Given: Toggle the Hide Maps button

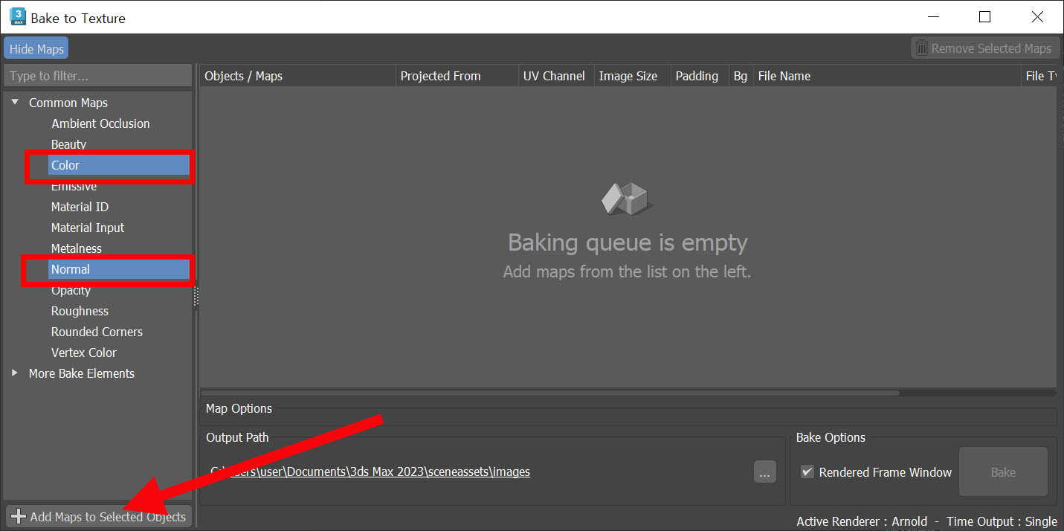Looking at the screenshot, I should coord(36,49).
